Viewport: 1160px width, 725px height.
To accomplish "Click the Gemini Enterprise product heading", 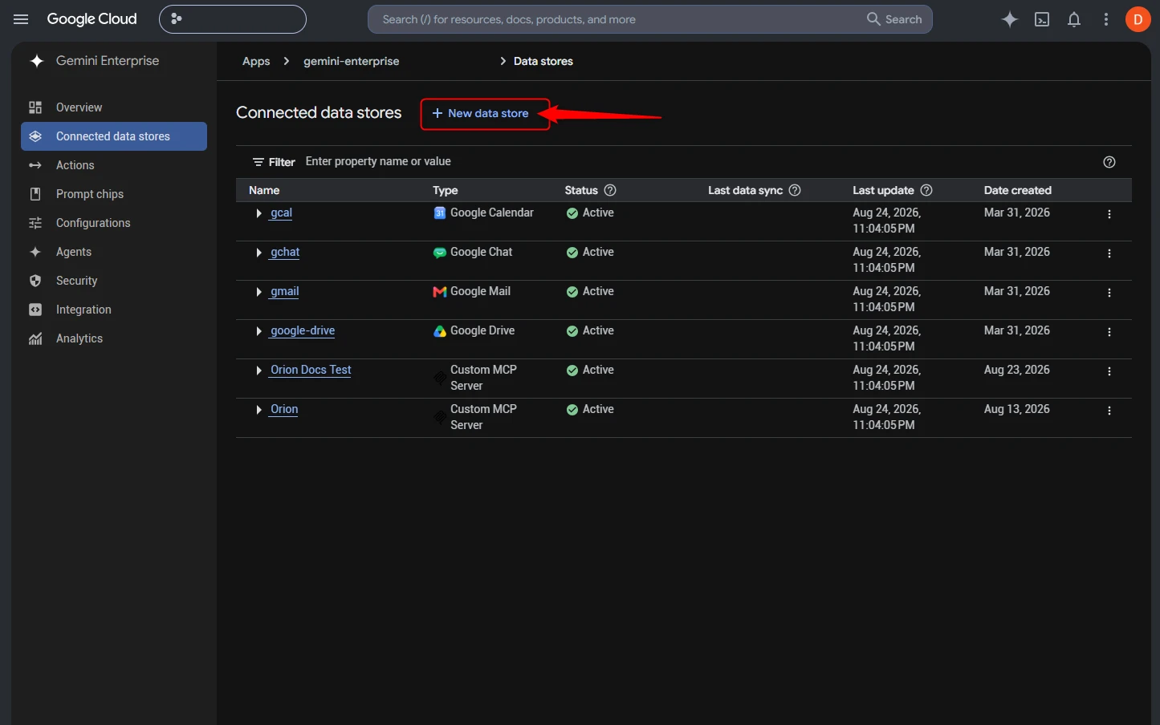I will pos(108,61).
